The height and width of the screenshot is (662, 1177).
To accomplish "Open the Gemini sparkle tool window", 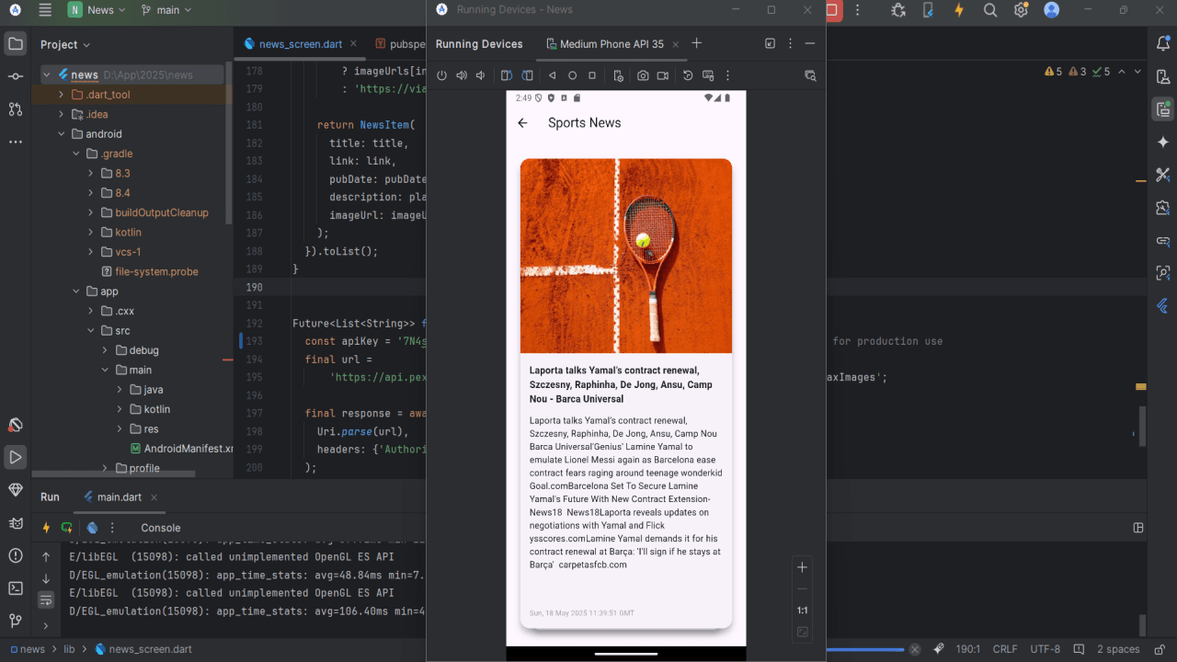I will 1163,143.
